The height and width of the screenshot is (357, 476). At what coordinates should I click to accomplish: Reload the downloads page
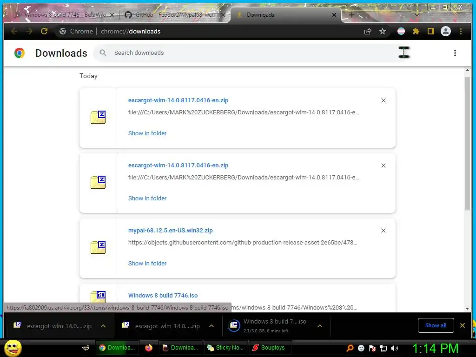click(x=44, y=31)
